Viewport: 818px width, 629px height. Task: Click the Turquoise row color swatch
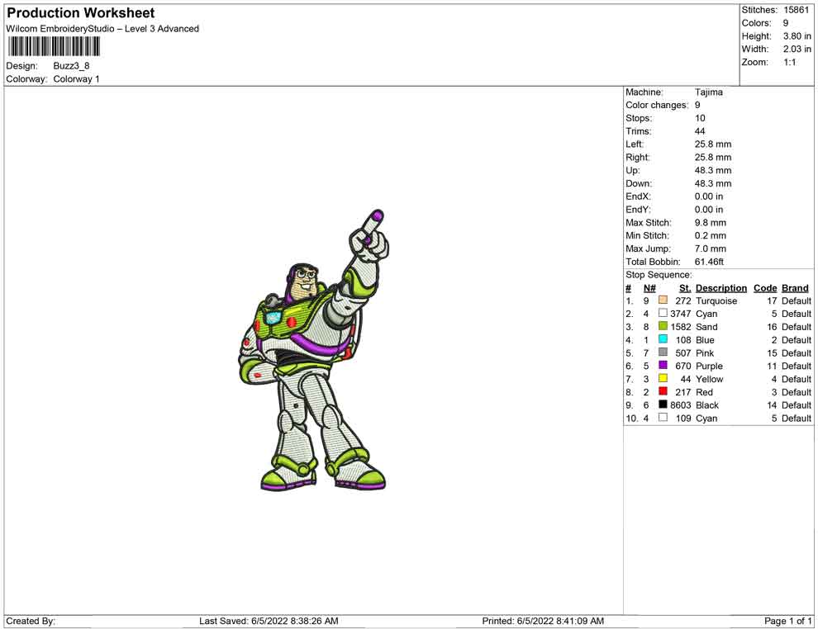[663, 300]
